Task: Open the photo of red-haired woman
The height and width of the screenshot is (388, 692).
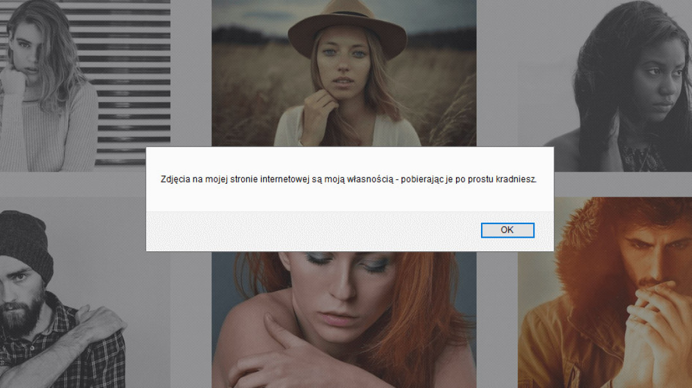Action: tap(344, 320)
